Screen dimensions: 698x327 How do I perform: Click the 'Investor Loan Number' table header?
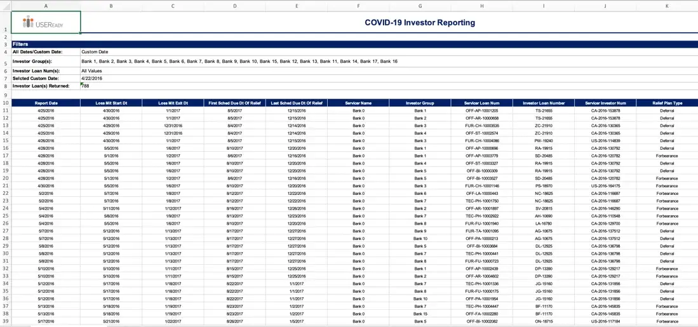544,103
